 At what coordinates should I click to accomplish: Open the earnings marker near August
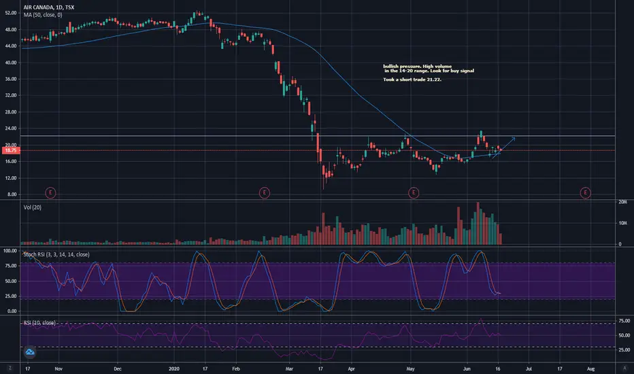[x=585, y=192]
